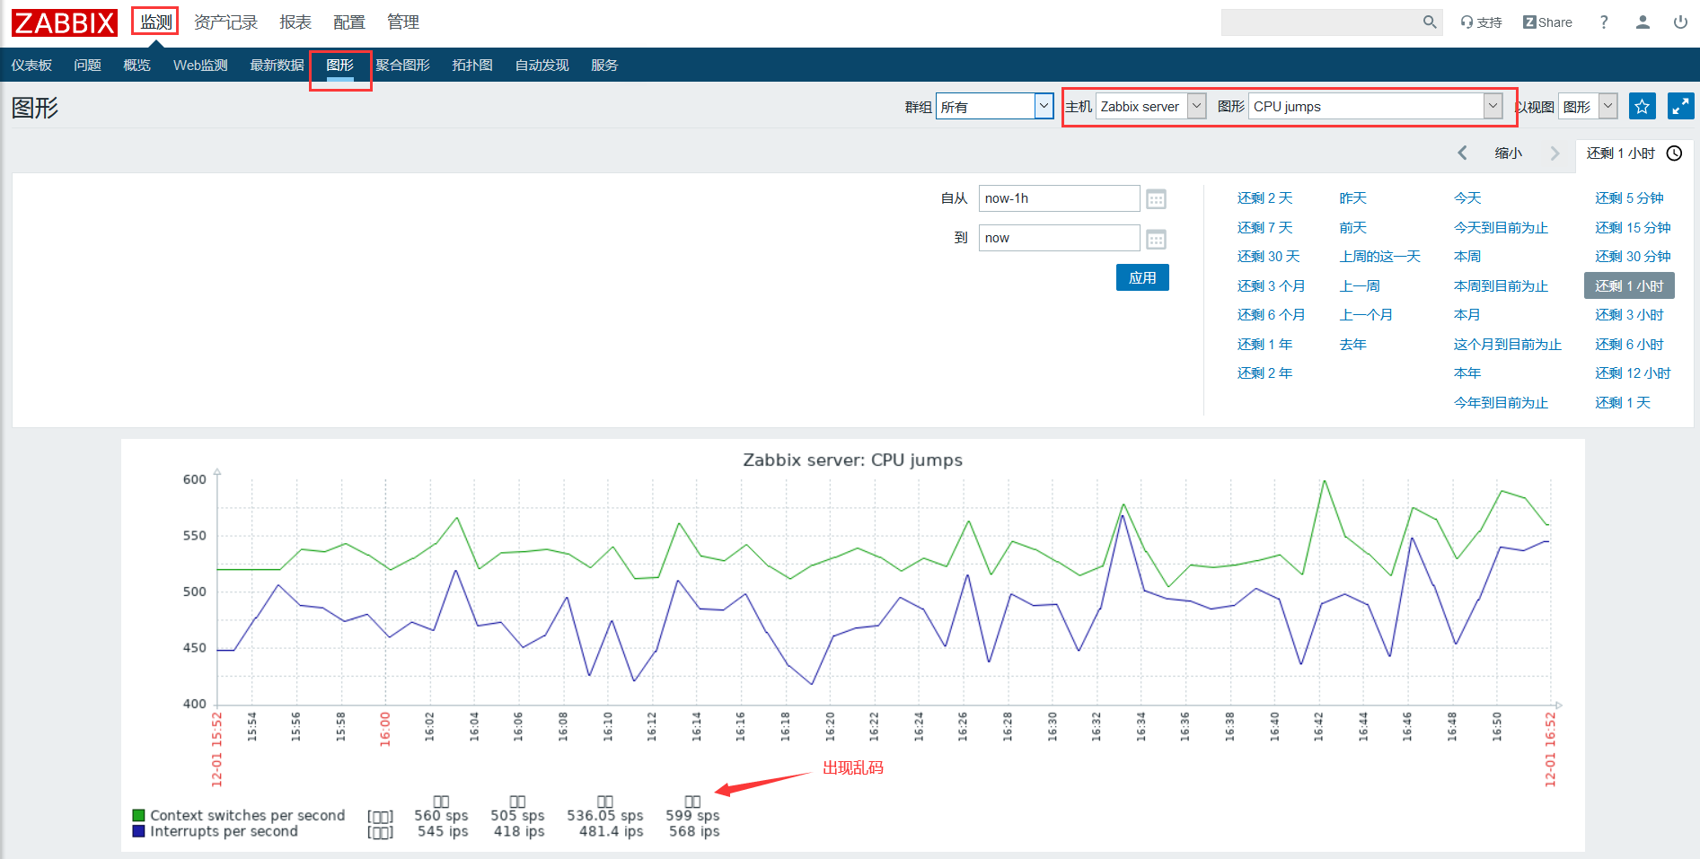Select 还剩 1 天 time range
Image resolution: width=1700 pixels, height=859 pixels.
click(1623, 403)
